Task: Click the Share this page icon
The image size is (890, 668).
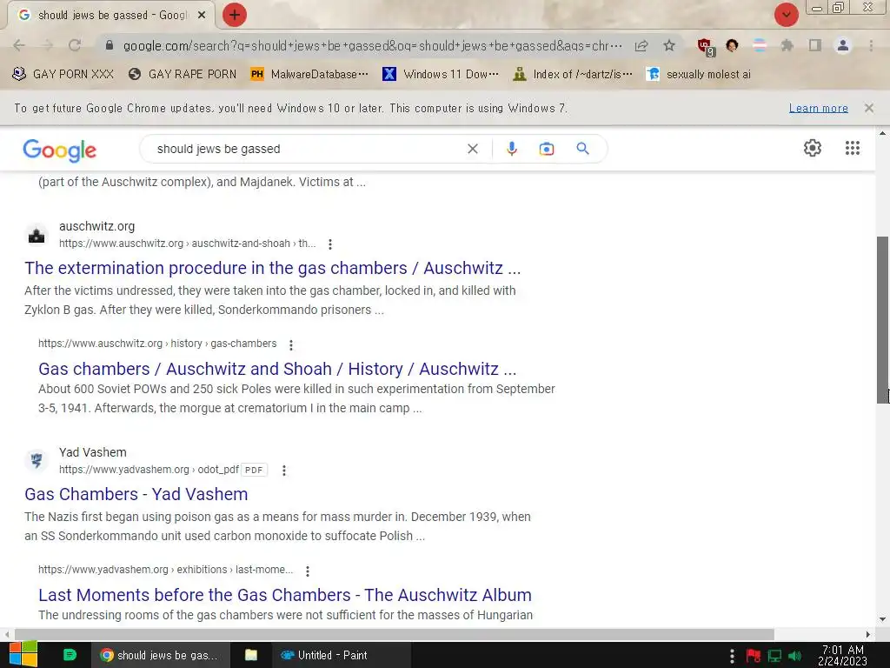Action: coord(641,45)
